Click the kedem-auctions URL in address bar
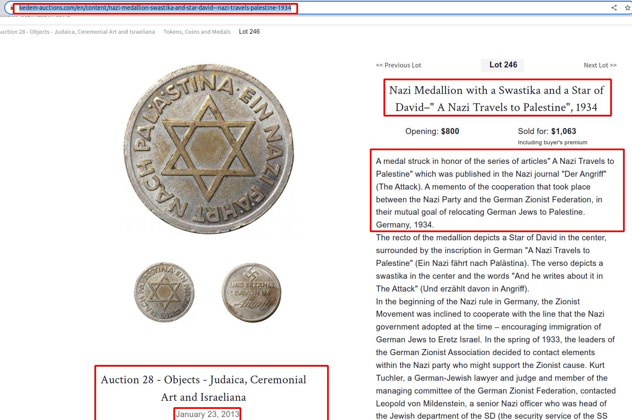Screen dimensions: 632x420 [x=155, y=8]
